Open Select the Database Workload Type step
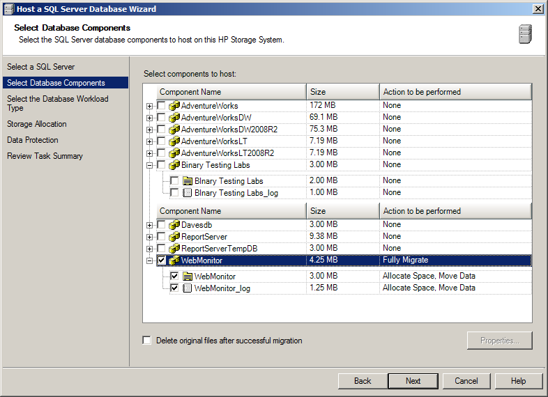548x397 pixels. point(58,103)
